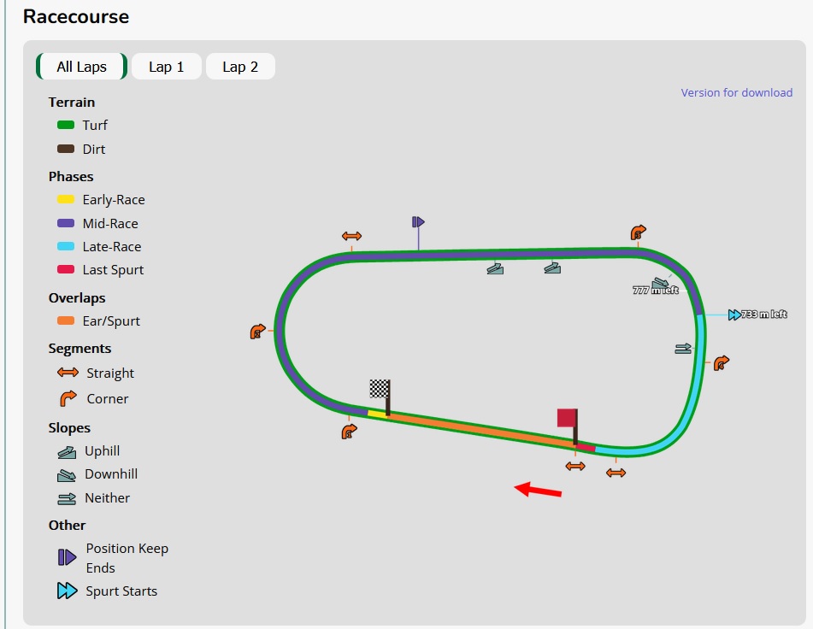
Task: Click the Dirt brown legend swatch
Action: [66, 149]
